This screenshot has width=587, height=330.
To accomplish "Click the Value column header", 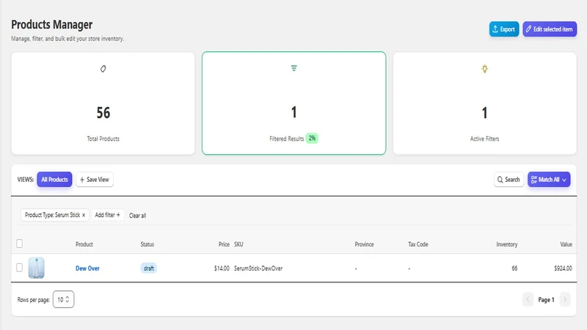I will [x=566, y=244].
